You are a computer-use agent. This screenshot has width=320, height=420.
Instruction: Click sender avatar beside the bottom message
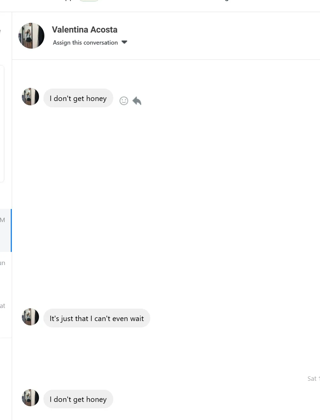coord(30,398)
